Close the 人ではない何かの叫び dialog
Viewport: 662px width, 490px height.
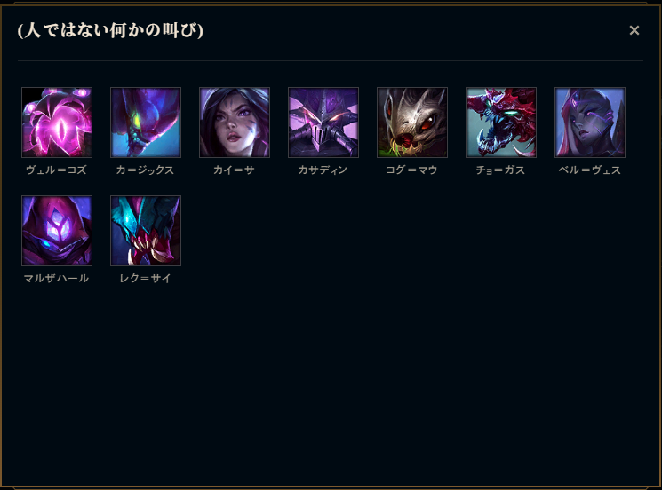click(x=634, y=30)
